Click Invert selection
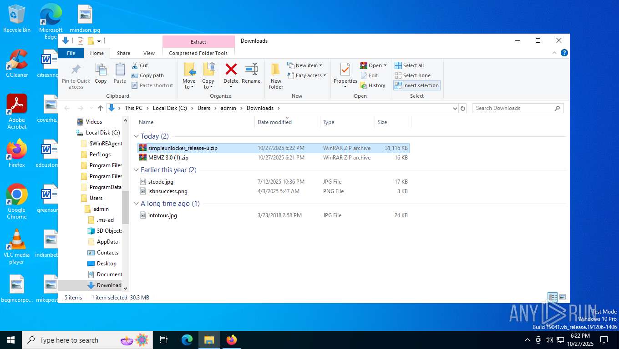The width and height of the screenshot is (619, 349). click(416, 85)
